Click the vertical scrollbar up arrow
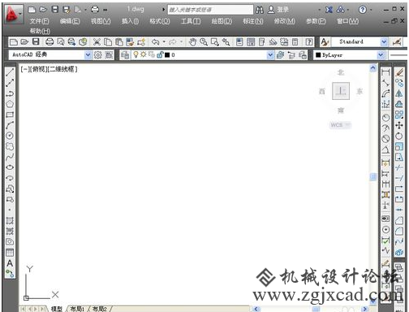The image size is (409, 312). tap(373, 68)
